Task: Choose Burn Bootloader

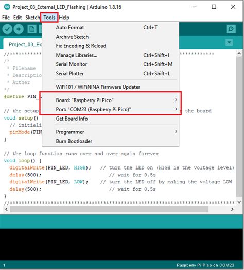Action: (x=111, y=141)
